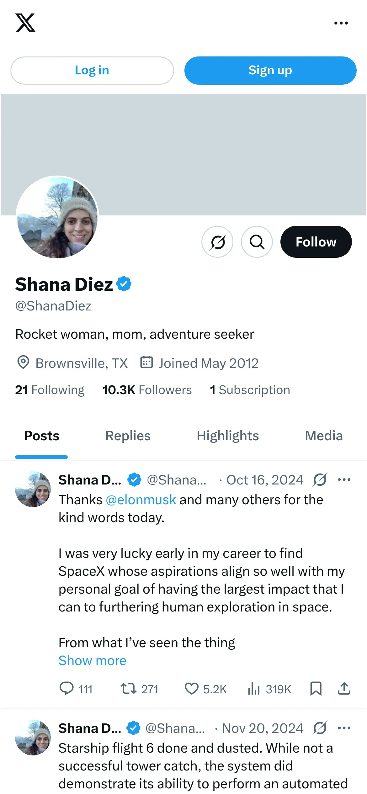Image resolution: width=367 pixels, height=794 pixels.
Task: Click the profile search magnifier icon
Action: tap(257, 242)
